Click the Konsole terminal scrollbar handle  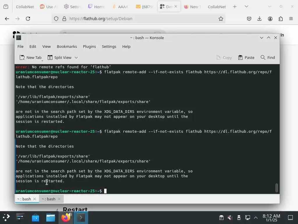click(276, 188)
